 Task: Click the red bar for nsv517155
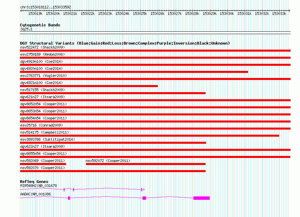click(113, 93)
